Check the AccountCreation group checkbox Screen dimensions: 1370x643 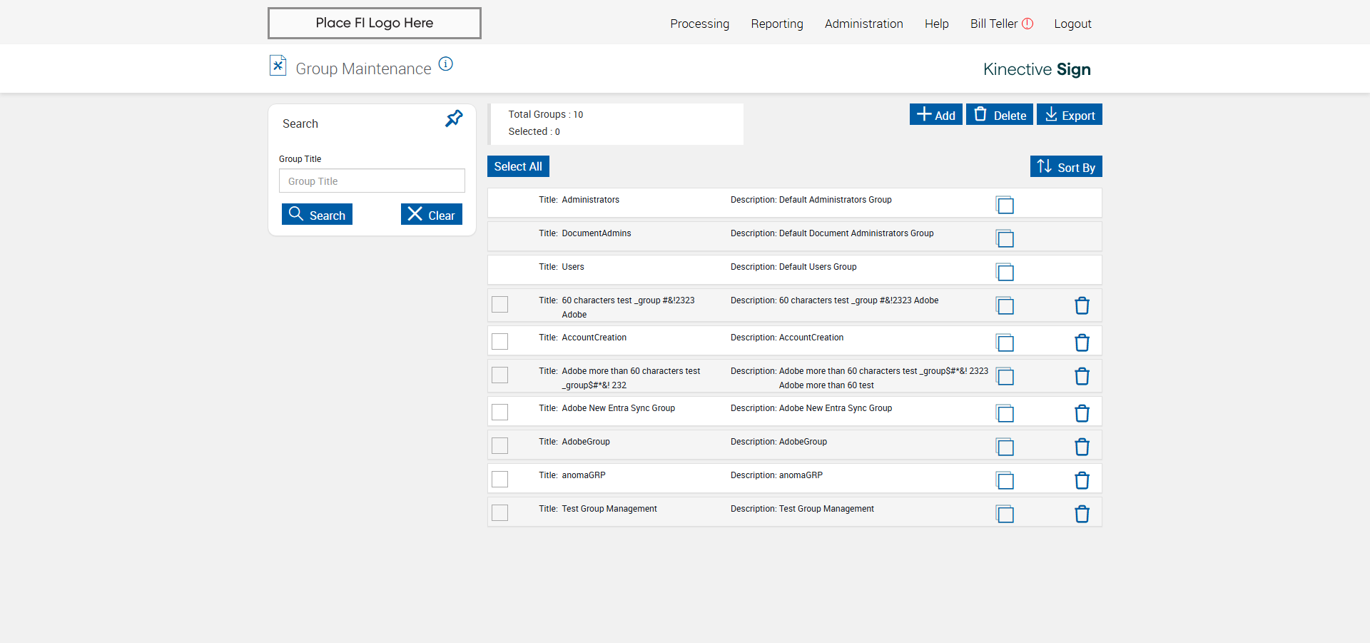point(500,342)
